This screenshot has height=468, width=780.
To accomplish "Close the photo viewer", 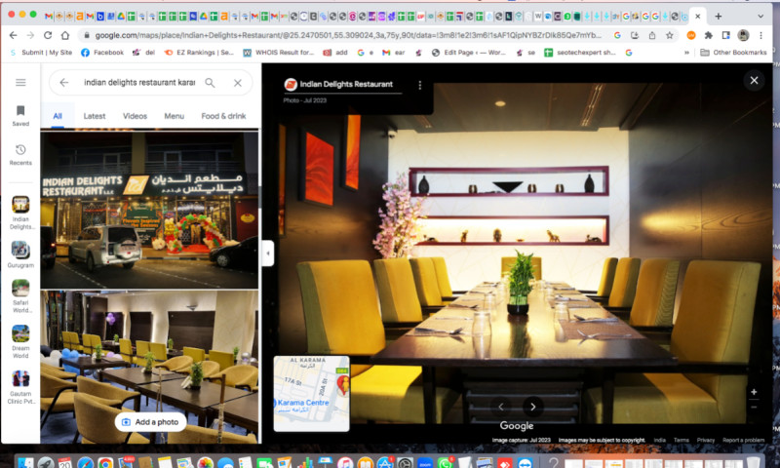I will click(754, 81).
